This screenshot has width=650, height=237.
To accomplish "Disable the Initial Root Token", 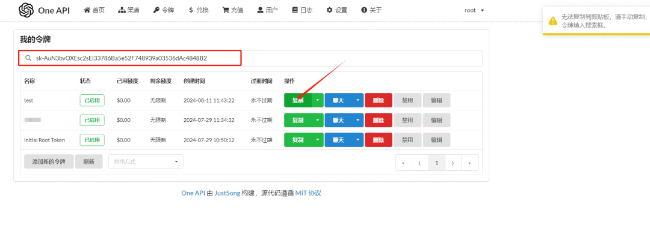I will pyautogui.click(x=407, y=140).
